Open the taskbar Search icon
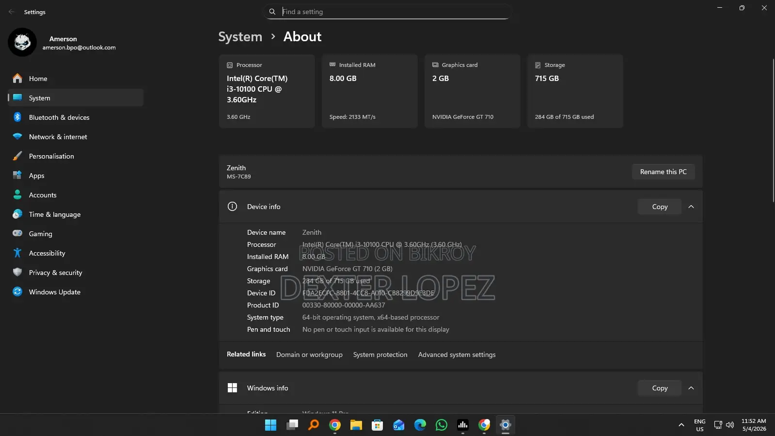775x436 pixels. point(314,425)
